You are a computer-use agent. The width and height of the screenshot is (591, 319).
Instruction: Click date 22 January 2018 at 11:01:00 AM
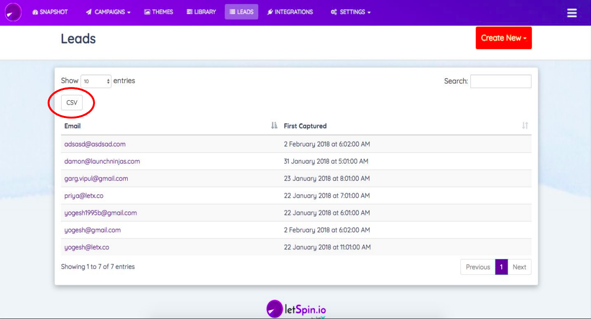pos(327,247)
